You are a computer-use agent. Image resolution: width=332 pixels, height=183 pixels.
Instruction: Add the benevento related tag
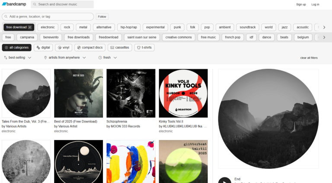point(51,37)
